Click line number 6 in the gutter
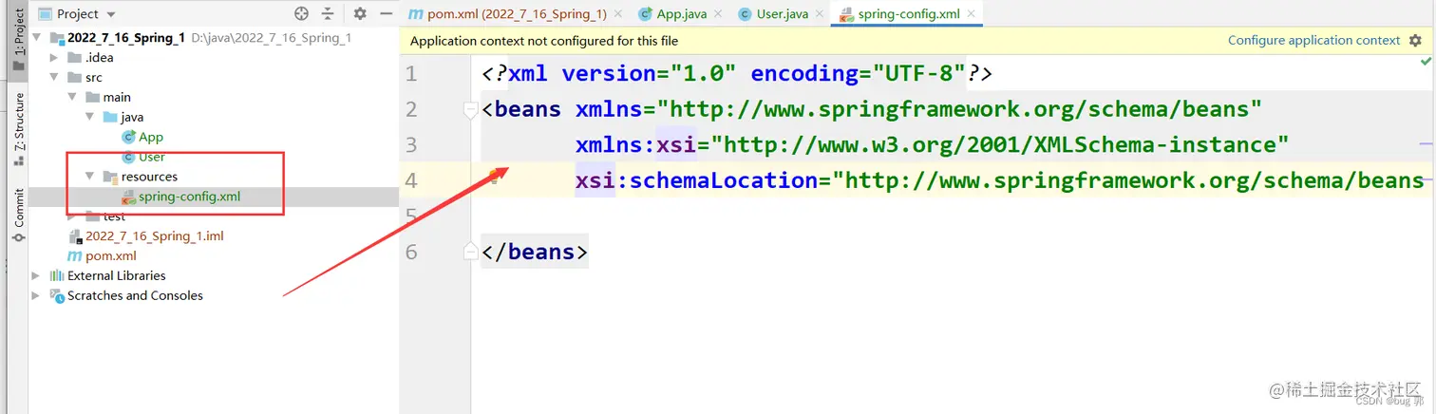 tap(411, 252)
